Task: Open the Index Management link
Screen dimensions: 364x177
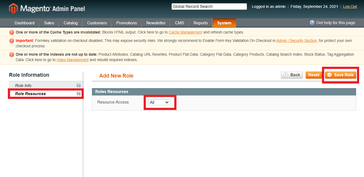Action: (72, 60)
